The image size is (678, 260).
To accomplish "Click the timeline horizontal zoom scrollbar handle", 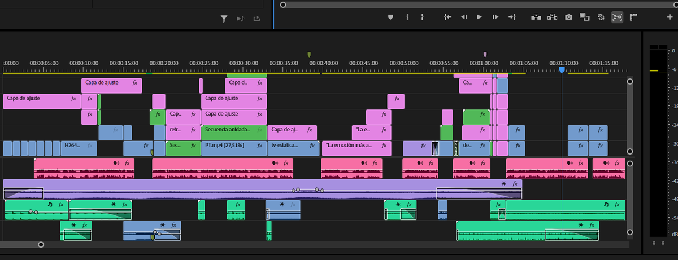I will (41, 245).
